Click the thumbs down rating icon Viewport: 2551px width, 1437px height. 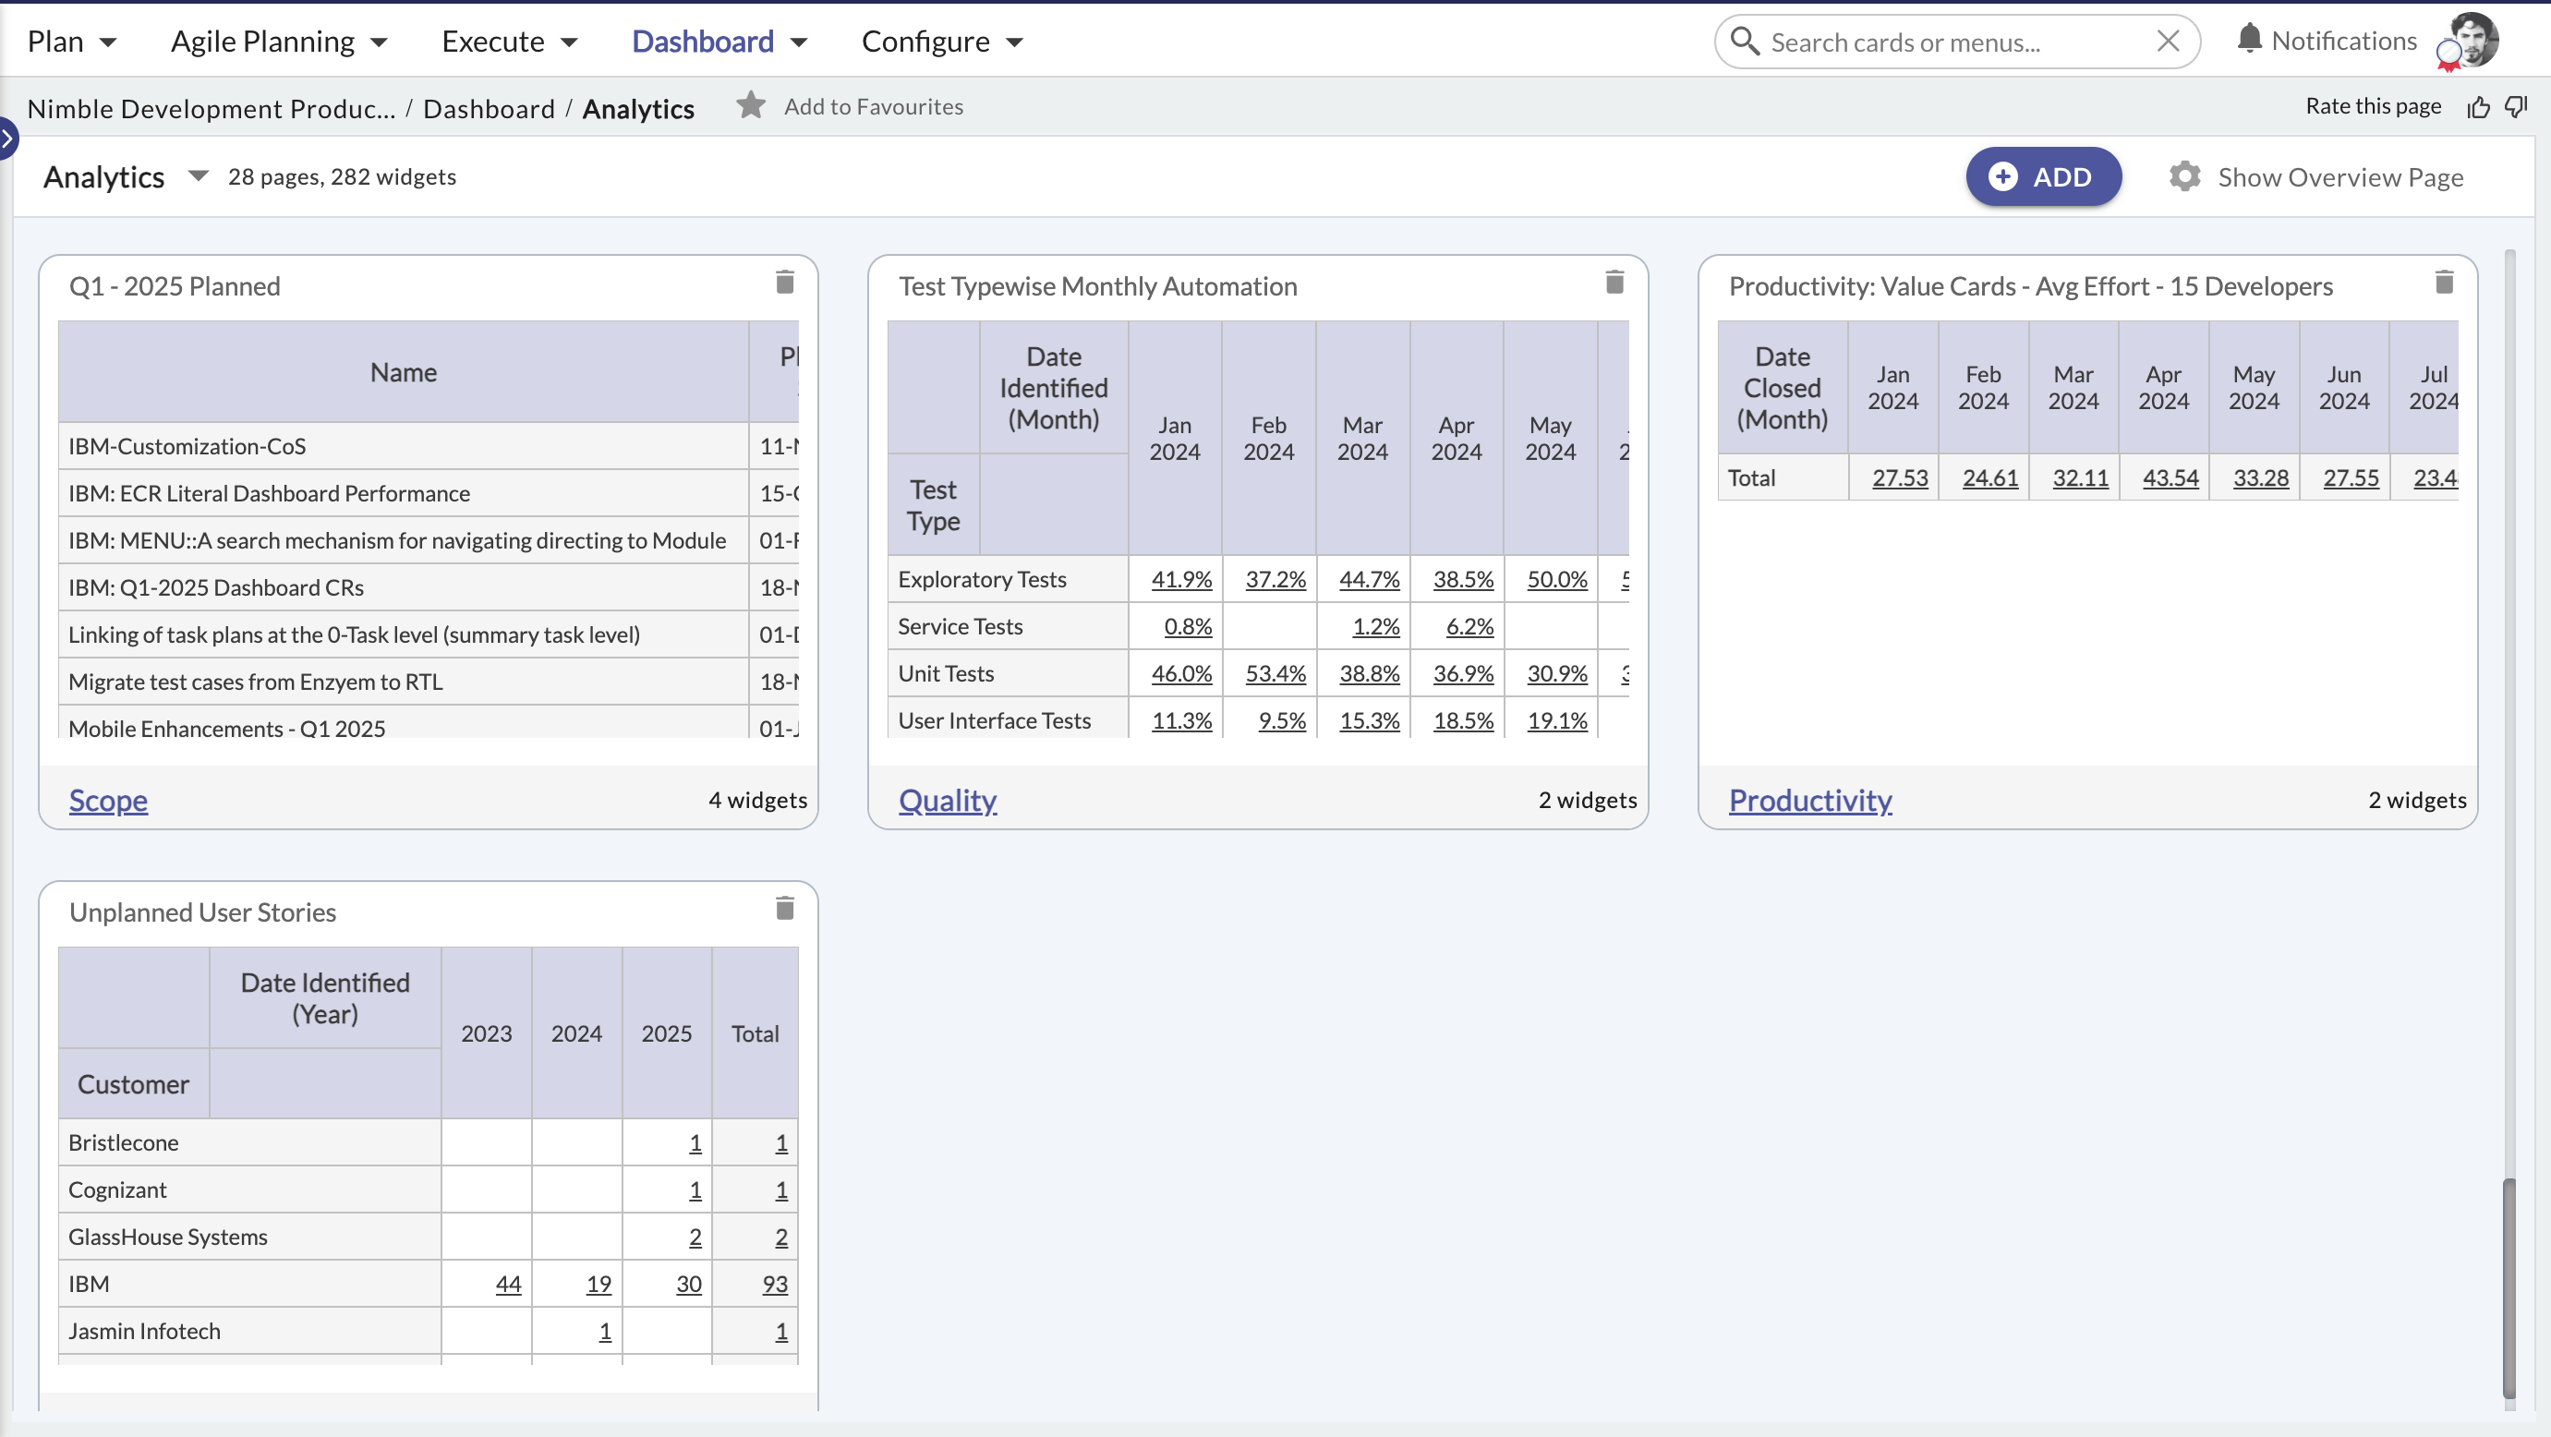pos(2516,106)
